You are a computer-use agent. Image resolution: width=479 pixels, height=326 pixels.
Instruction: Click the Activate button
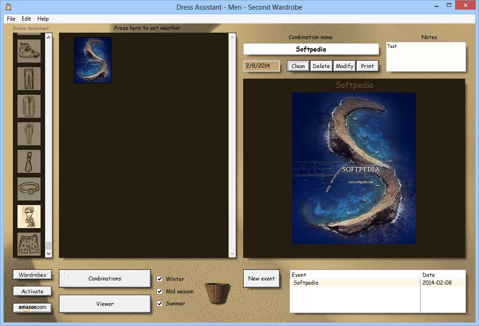32,291
